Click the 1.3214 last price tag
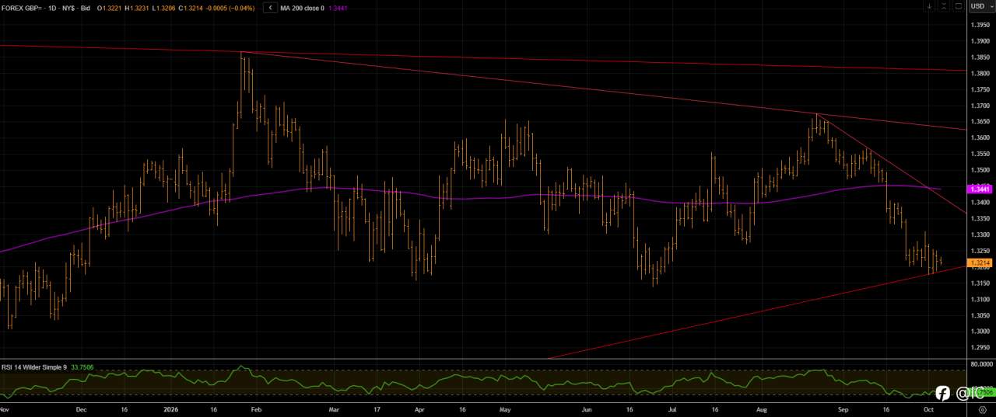Viewport: 996px width, 417px height. pos(978,263)
